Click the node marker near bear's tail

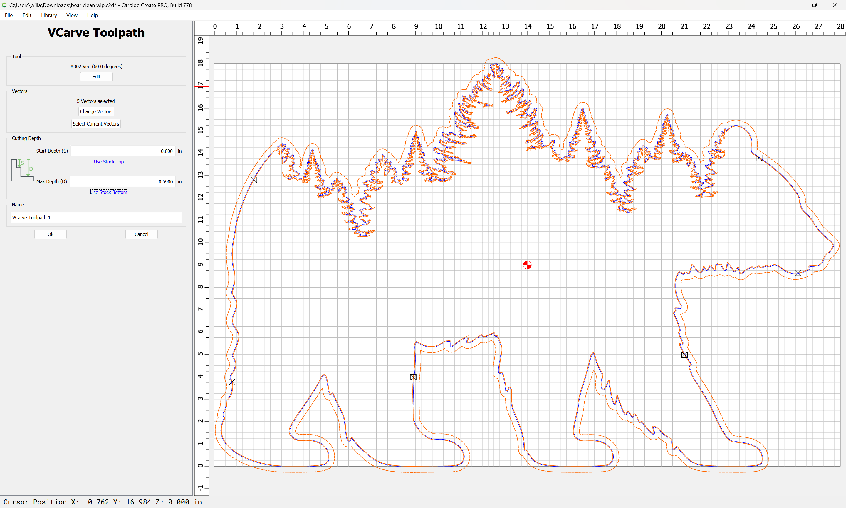232,382
